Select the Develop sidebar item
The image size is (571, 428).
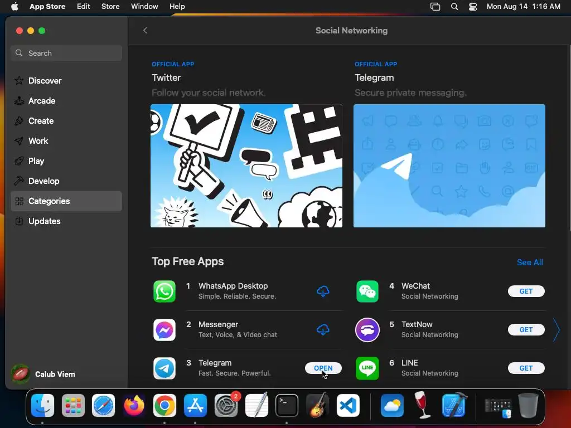[66, 181]
